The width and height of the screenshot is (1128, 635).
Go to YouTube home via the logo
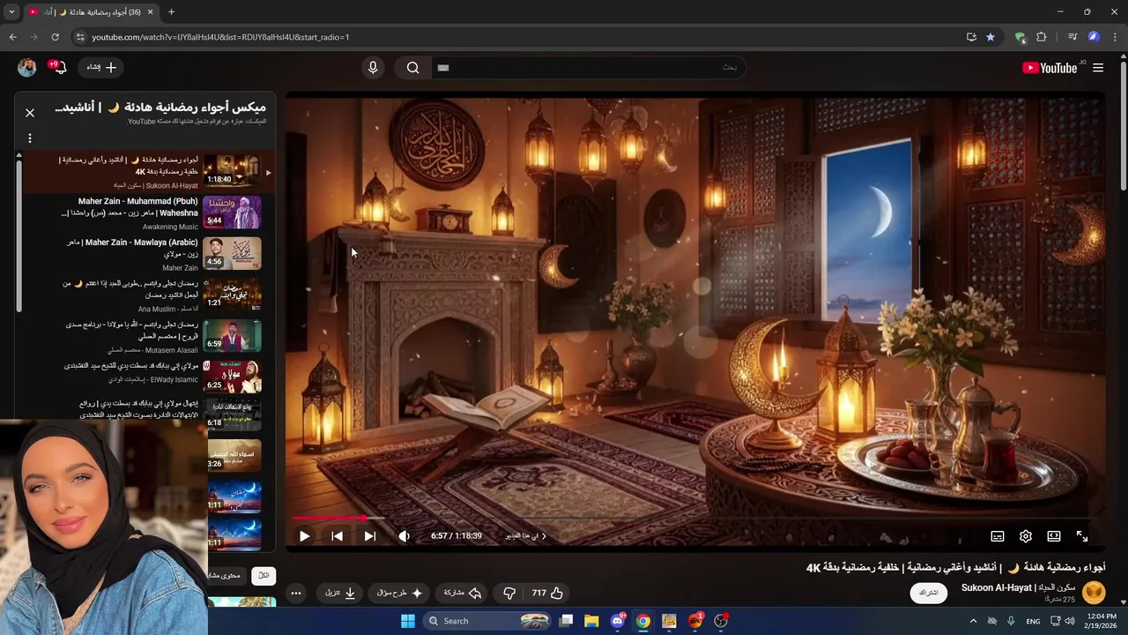pos(1050,68)
